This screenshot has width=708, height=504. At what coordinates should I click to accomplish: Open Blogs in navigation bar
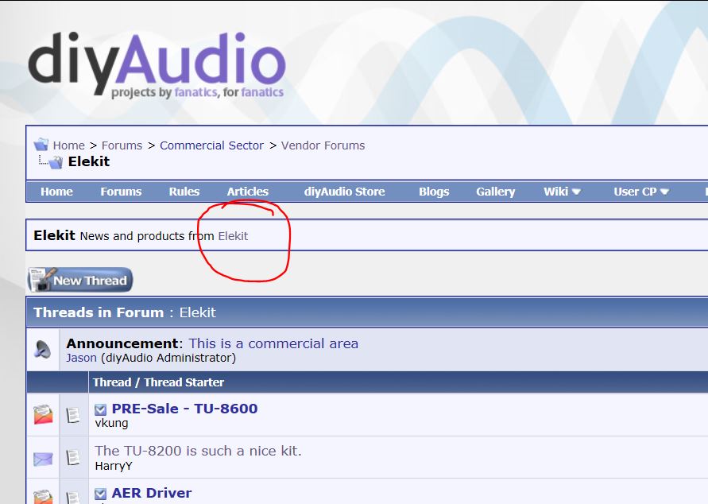[x=434, y=192]
